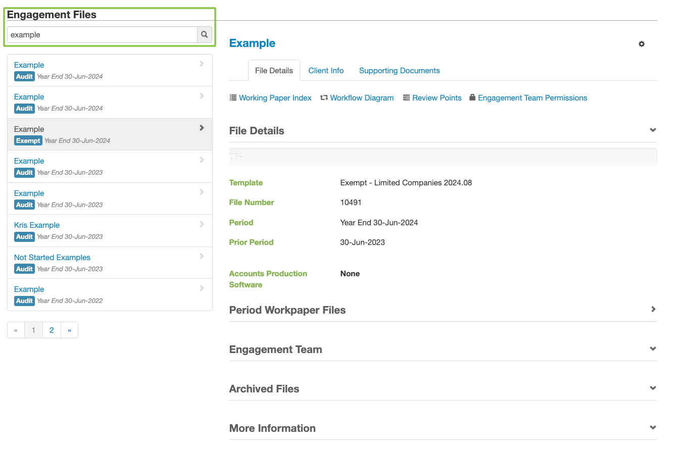Toggle the More Information section chevron
Image resolution: width=674 pixels, height=451 pixels.
(x=653, y=428)
